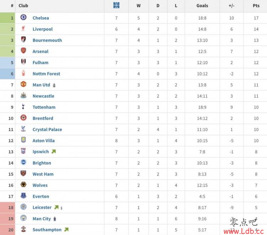Open the Aston Villa club link
This screenshot has height=235, width=267.
pos(43,141)
